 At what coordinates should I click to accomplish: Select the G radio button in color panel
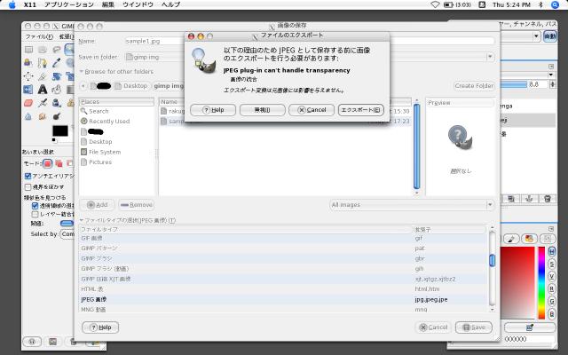point(552,301)
